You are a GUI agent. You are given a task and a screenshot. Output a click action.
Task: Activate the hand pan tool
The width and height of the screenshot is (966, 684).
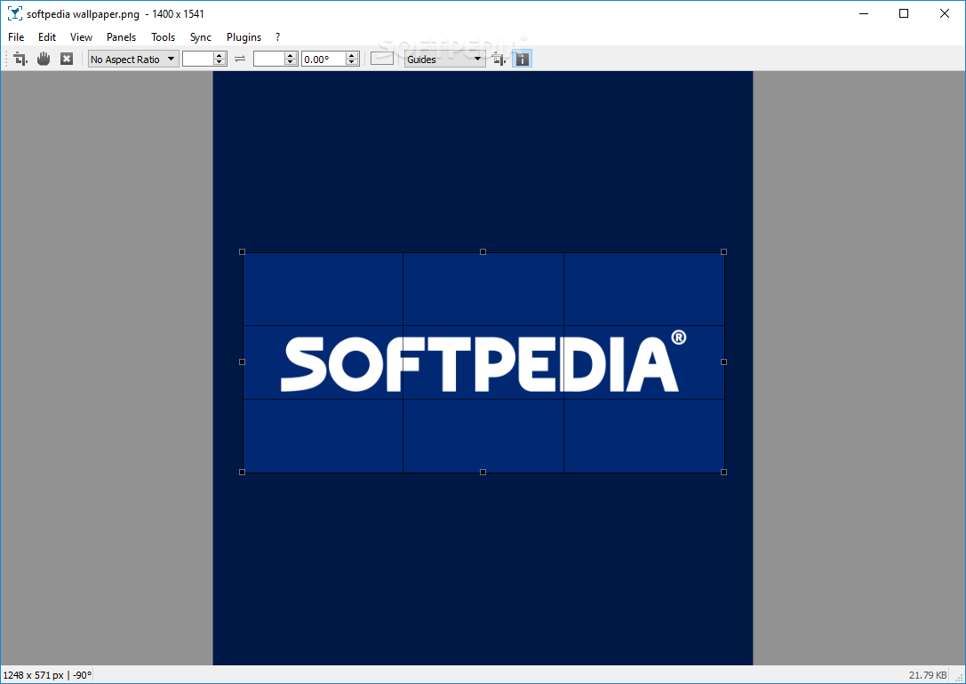[x=44, y=60]
